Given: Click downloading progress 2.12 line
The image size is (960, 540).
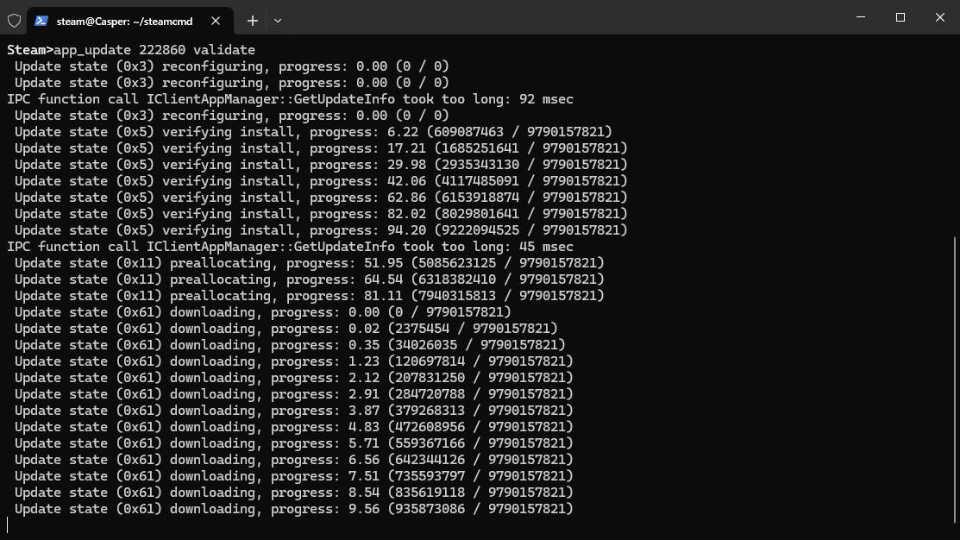Looking at the screenshot, I should [294, 378].
